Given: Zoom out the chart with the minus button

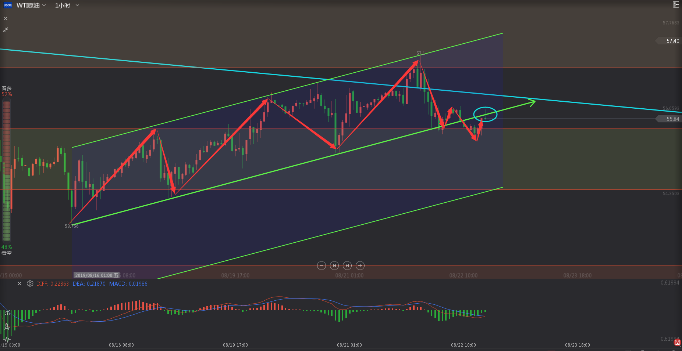Looking at the screenshot, I should point(322,265).
